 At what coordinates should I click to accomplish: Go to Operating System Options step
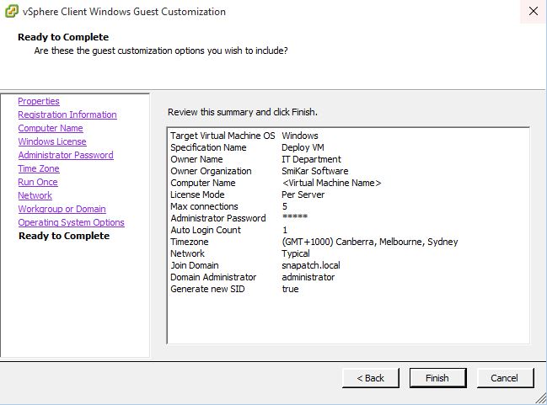coord(71,222)
